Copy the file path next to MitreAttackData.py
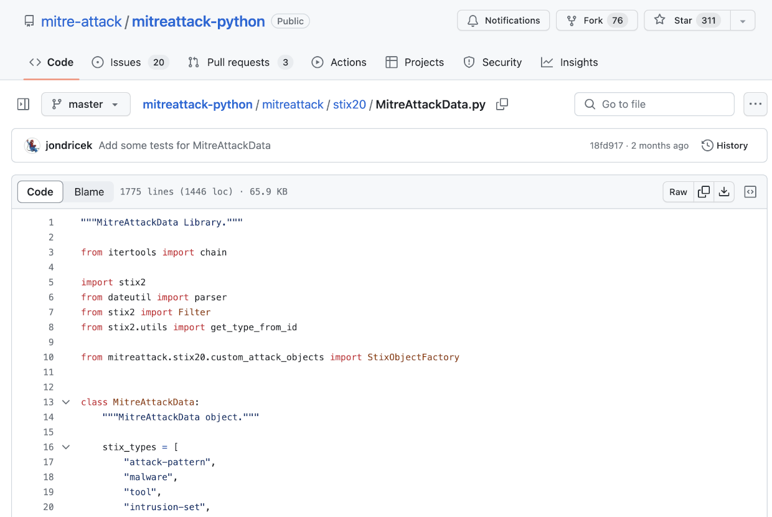The height and width of the screenshot is (517, 772). click(502, 105)
